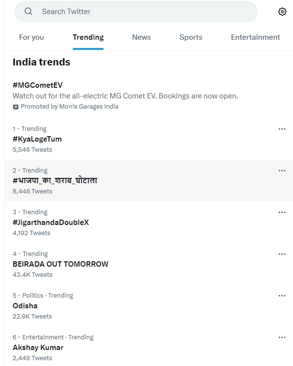
Task: Open the #KyaLogeTum trending hashtag
Action: click(37, 139)
